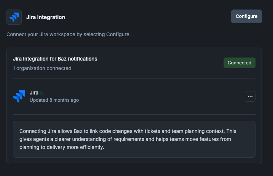The image size is (273, 176).
Task: Click the Connect your Jira workspace sentence
Action: pos(68,35)
